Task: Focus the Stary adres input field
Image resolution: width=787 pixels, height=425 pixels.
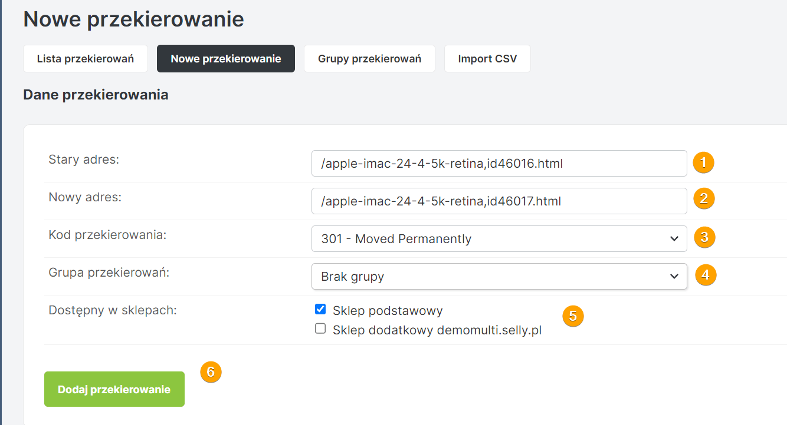Action: click(499, 164)
